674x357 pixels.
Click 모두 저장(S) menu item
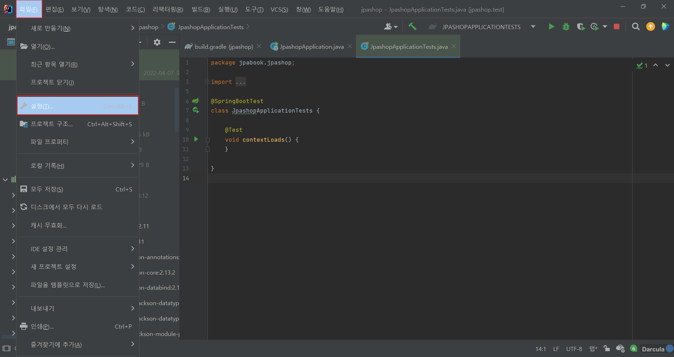tap(78, 189)
